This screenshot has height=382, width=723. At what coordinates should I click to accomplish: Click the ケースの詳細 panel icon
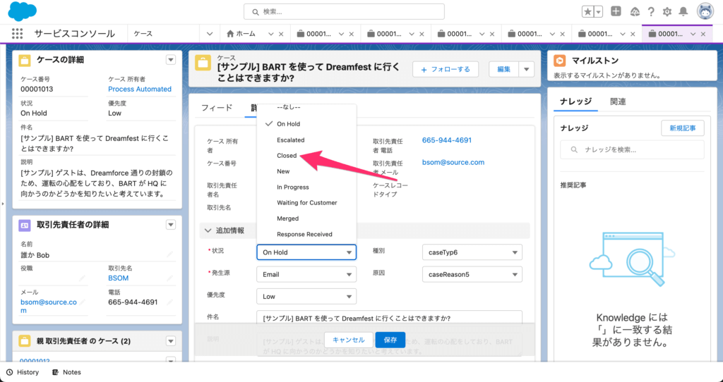click(x=25, y=60)
